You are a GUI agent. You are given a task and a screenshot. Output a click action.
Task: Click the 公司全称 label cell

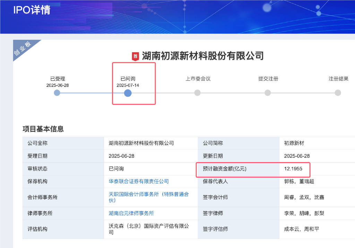[x=63, y=143]
